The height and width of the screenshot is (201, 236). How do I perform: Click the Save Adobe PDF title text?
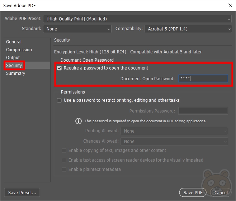click(x=19, y=6)
